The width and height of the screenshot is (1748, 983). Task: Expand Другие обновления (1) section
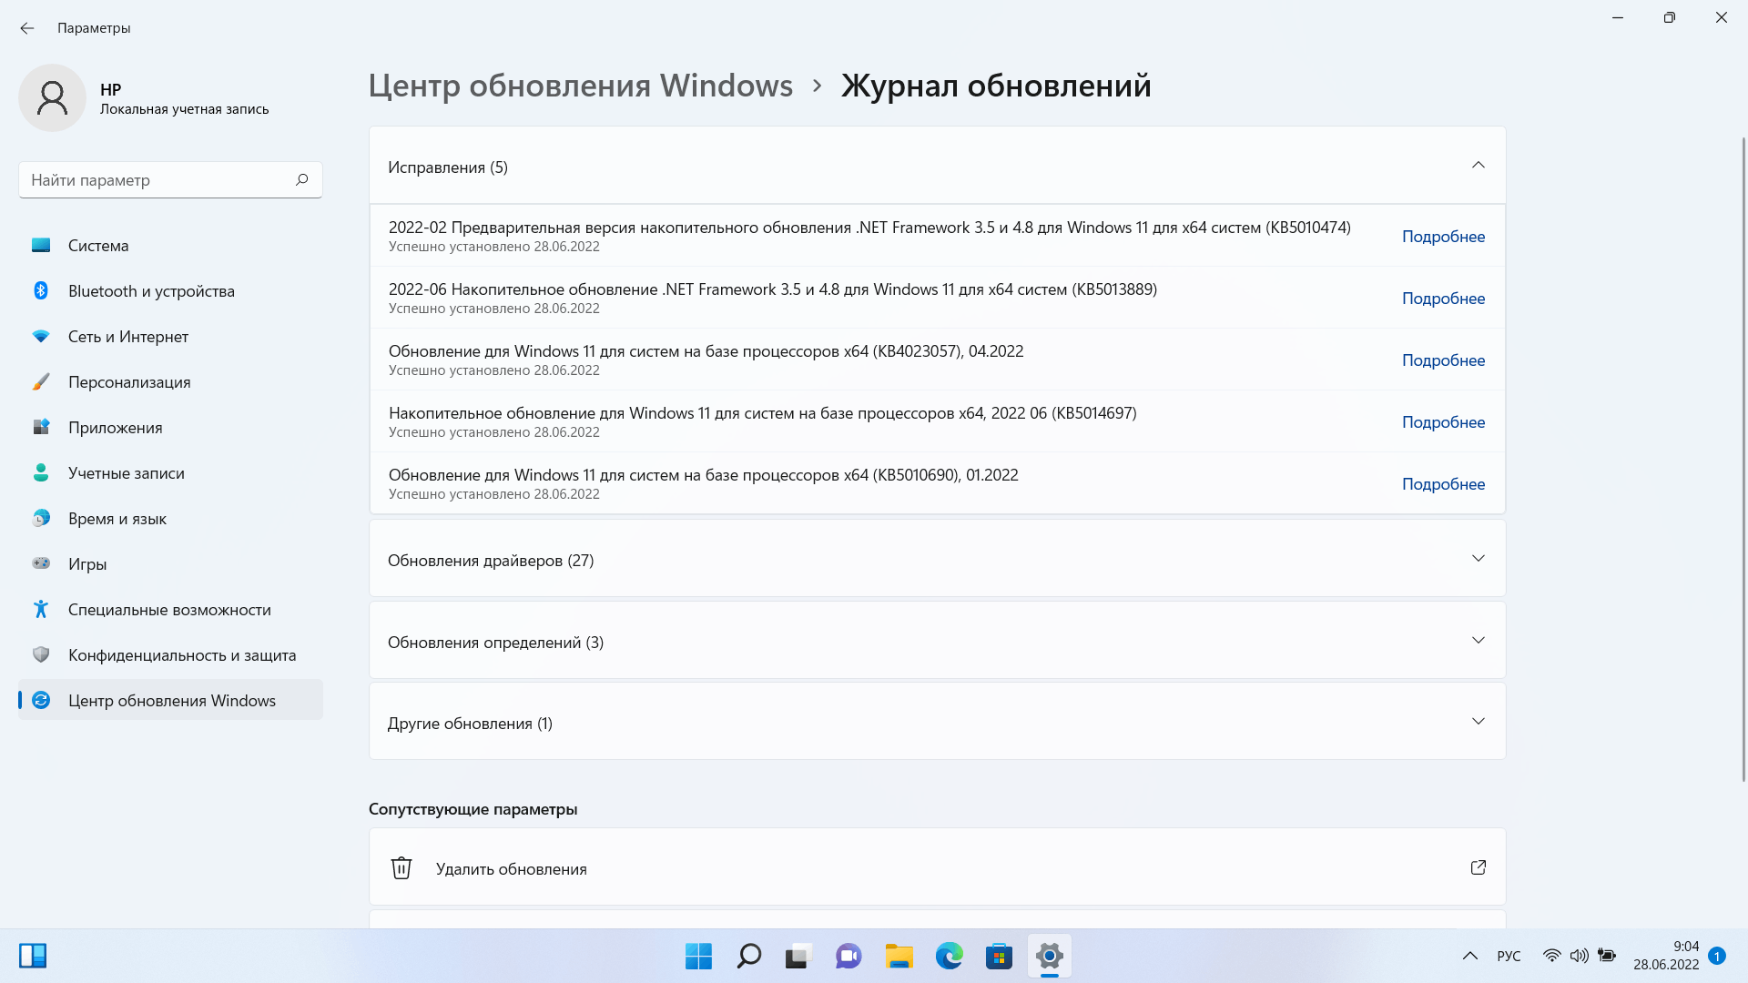[937, 722]
